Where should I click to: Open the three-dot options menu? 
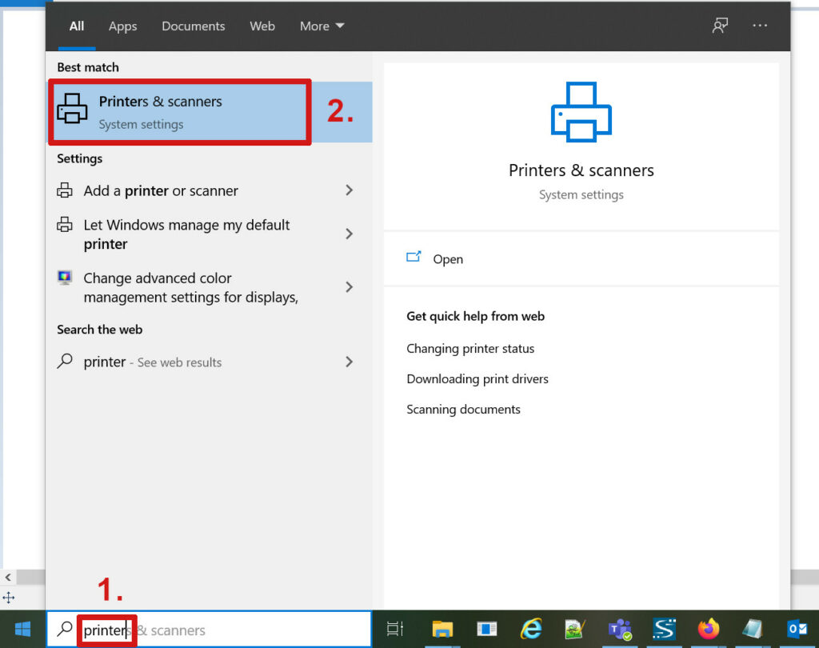click(760, 25)
